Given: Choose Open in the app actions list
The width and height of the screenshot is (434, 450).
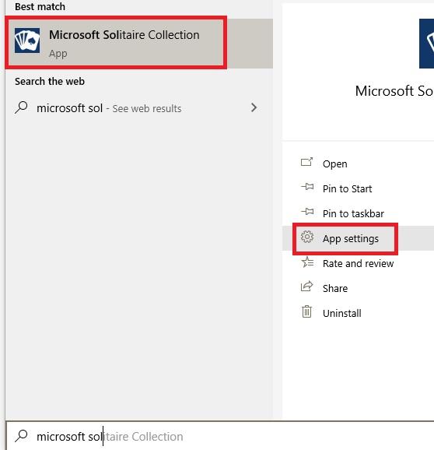Looking at the screenshot, I should coord(358,163).
